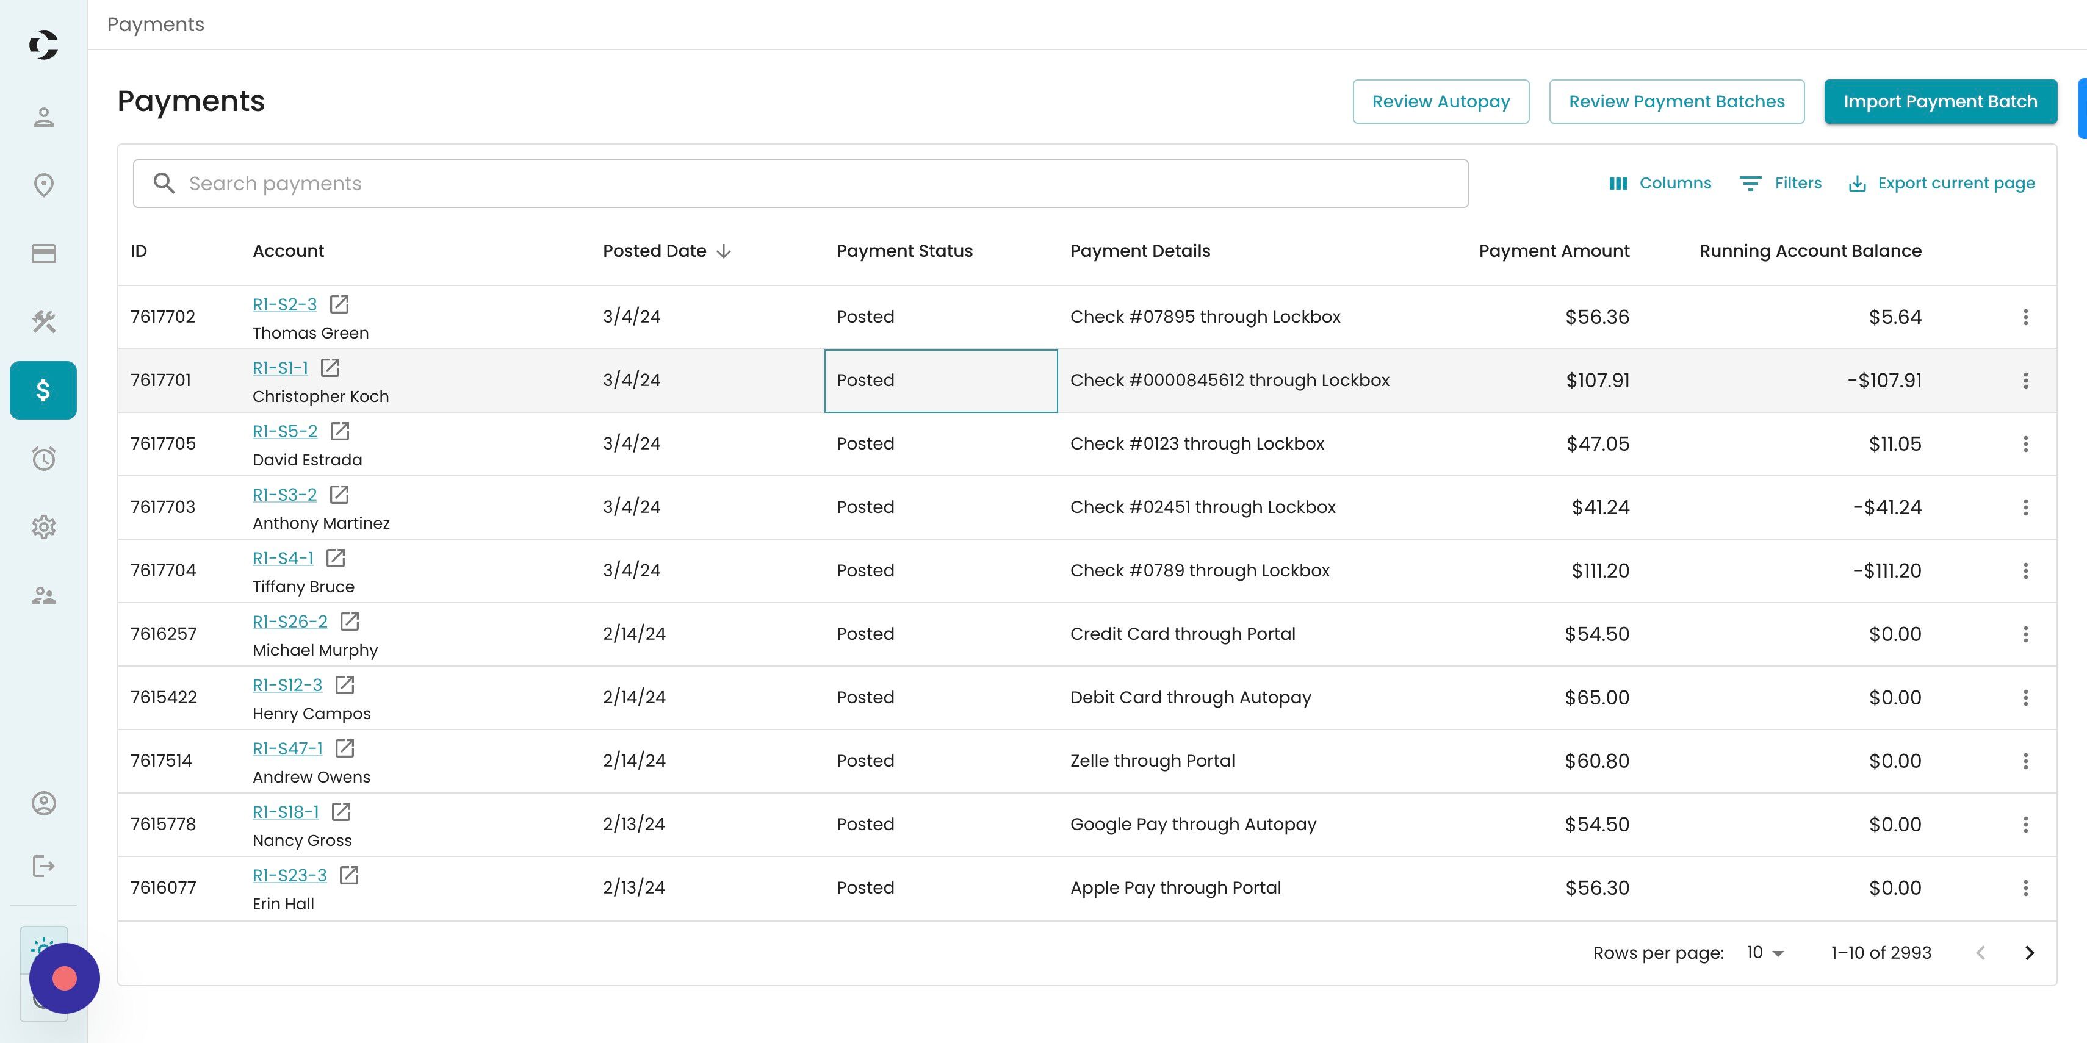Click the Search payments field
Image resolution: width=2087 pixels, height=1043 pixels.
point(801,184)
